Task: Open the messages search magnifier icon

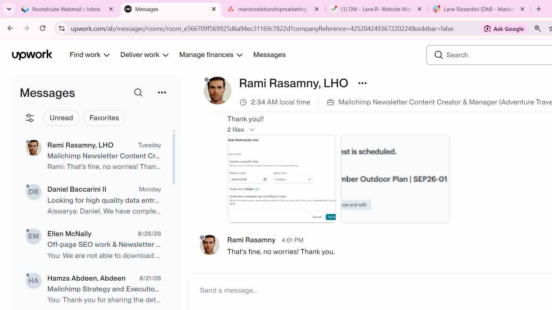Action: coord(138,93)
